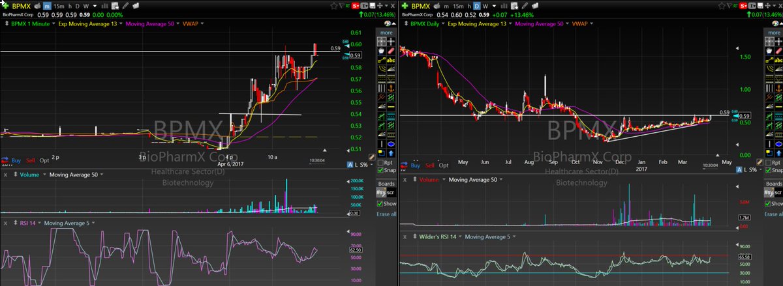This screenshot has height=286, width=783.
Task: Toggle Snap checkbox on left chart
Action: (x=380, y=171)
